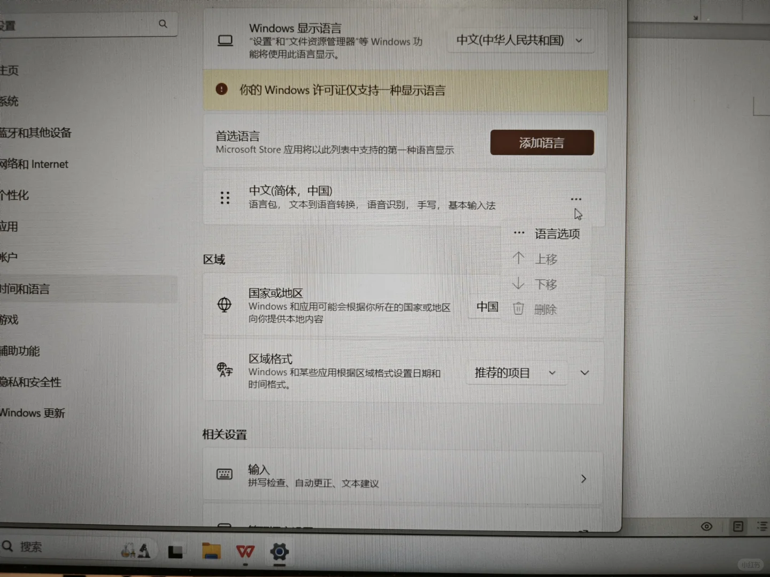Open 帐户 in sidebar
The image size is (770, 577).
click(x=9, y=258)
